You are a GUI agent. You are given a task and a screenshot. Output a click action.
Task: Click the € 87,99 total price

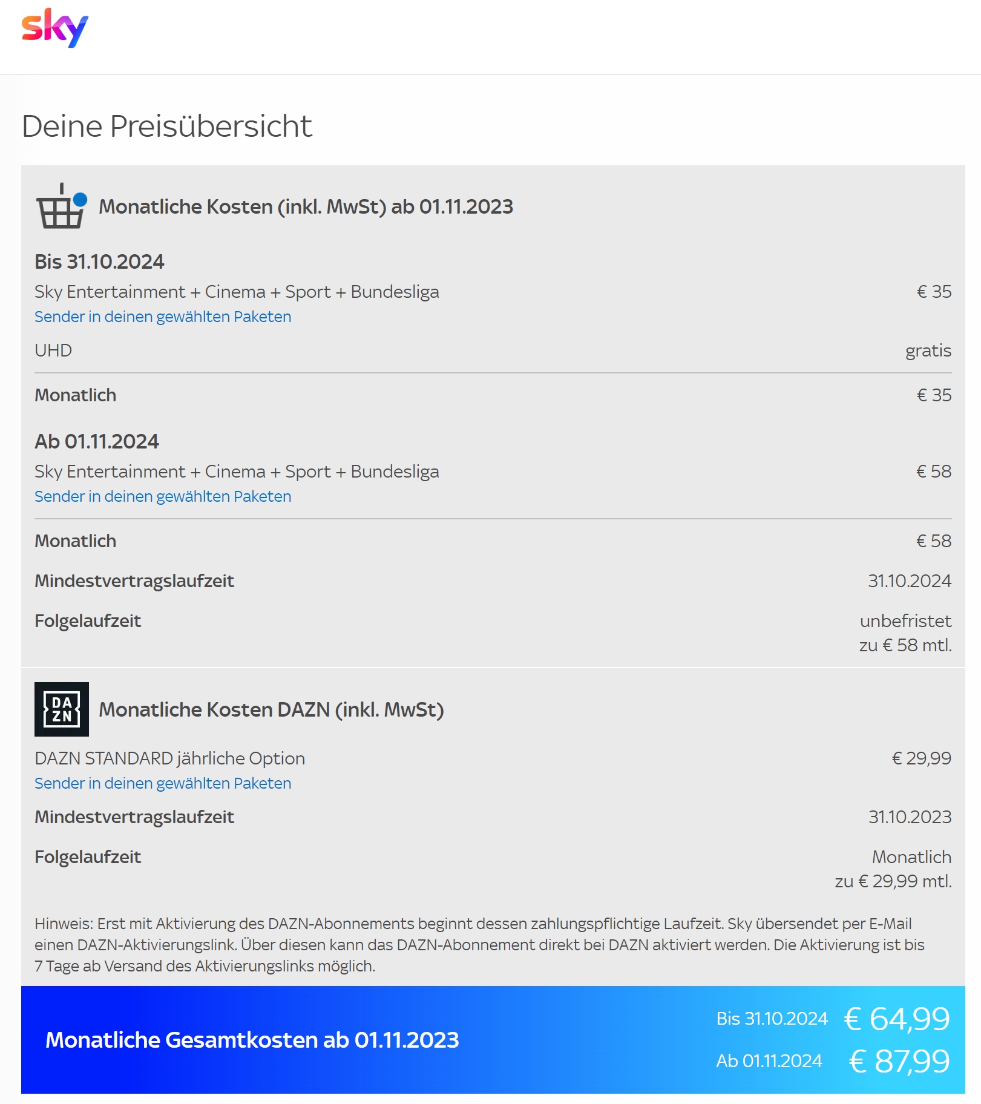(x=899, y=1061)
